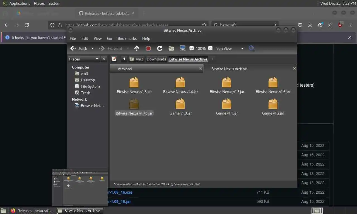357x214 pixels.
Task: Select Bitwise Nexus v1.6.jar file icon
Action: (x=273, y=82)
